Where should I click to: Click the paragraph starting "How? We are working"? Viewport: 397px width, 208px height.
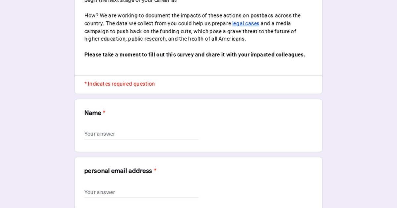(192, 27)
